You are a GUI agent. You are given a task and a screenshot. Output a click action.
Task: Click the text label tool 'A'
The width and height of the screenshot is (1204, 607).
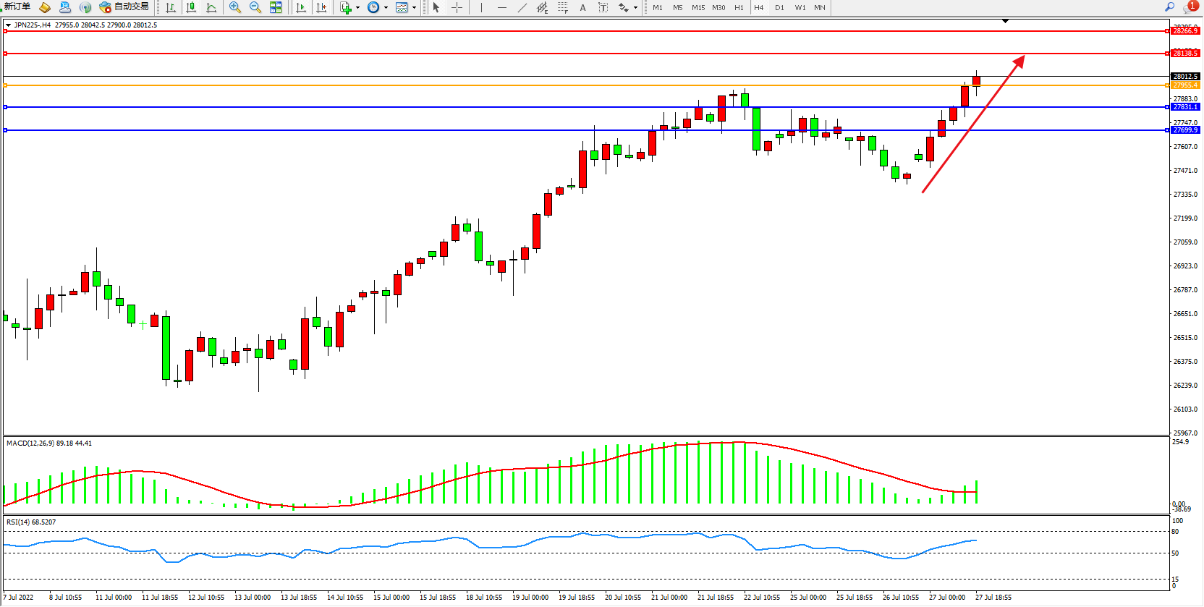pos(582,7)
